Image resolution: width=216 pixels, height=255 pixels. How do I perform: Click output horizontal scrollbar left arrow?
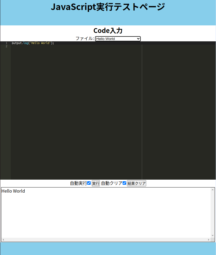click(x=3, y=240)
